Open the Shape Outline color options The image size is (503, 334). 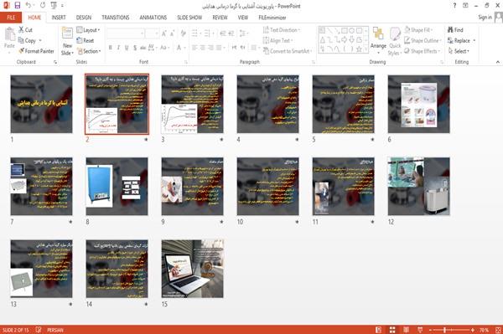(423, 40)
